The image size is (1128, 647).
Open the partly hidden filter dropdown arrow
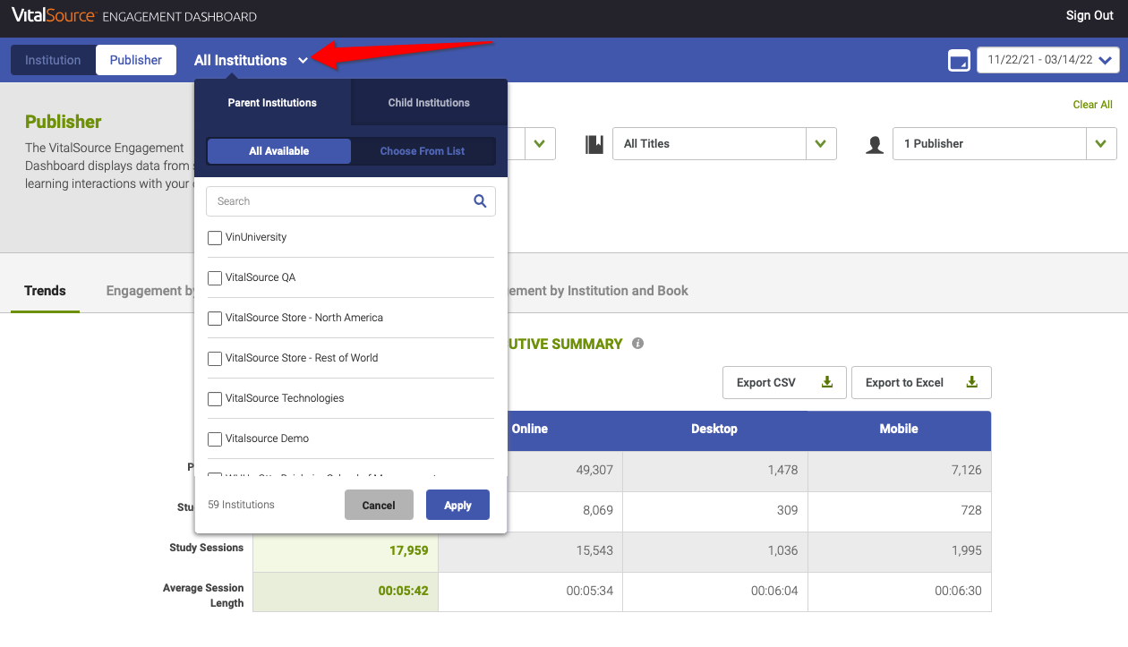point(540,144)
